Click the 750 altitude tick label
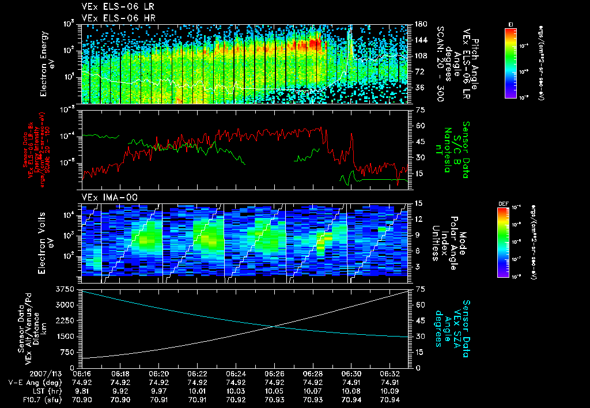590x408 pixels. click(x=67, y=352)
